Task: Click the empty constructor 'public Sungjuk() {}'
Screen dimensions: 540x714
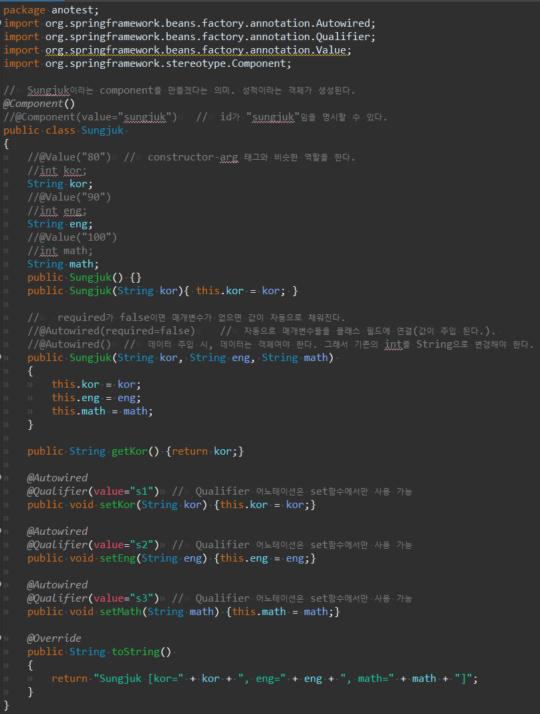Action: pyautogui.click(x=84, y=277)
